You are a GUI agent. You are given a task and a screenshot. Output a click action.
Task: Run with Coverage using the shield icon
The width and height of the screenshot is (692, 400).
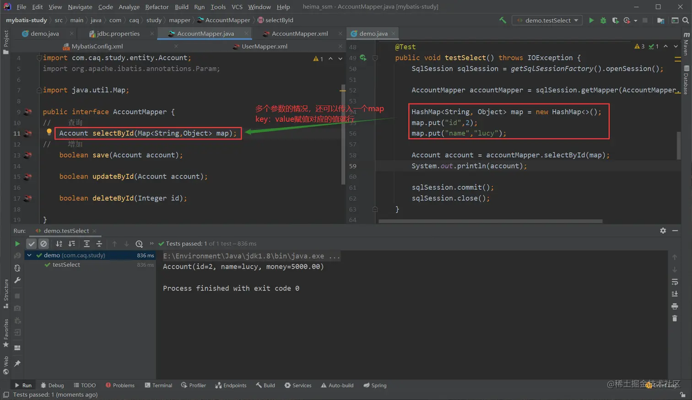(615, 20)
